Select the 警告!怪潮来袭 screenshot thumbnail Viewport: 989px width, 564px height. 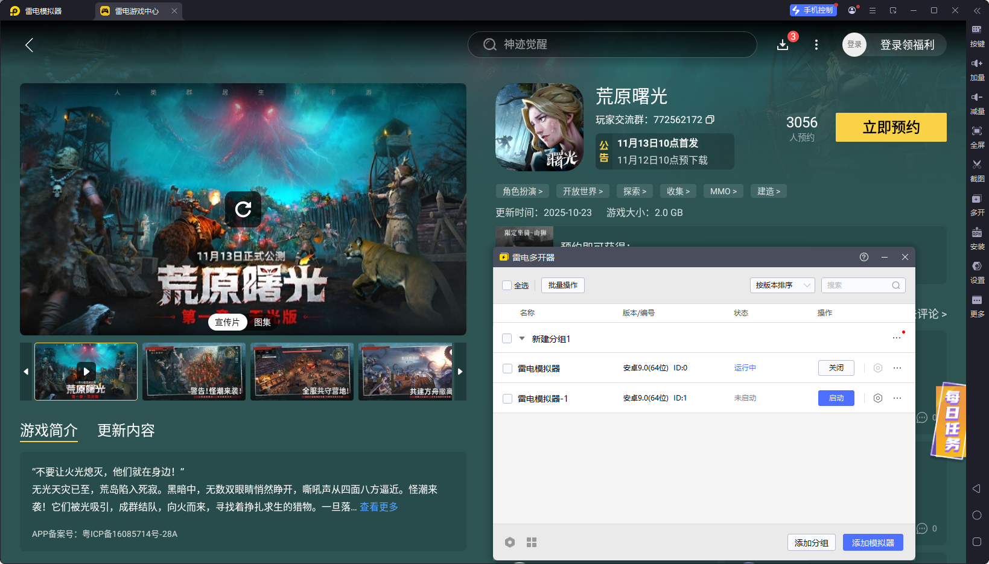(194, 372)
